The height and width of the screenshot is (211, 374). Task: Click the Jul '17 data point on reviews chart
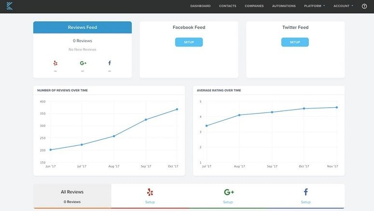[82, 145]
